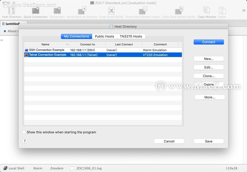The height and width of the screenshot is (172, 247).
Task: Click ZOC1906_01.log filename in status bar
Action: coord(89,168)
